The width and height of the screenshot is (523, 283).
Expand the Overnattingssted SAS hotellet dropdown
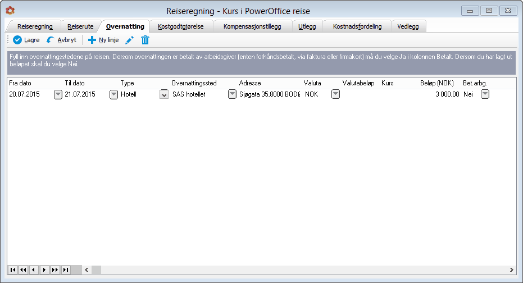232,94
